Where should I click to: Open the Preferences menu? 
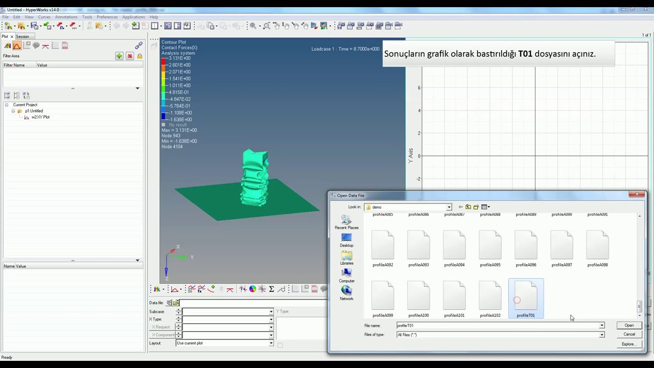[107, 17]
